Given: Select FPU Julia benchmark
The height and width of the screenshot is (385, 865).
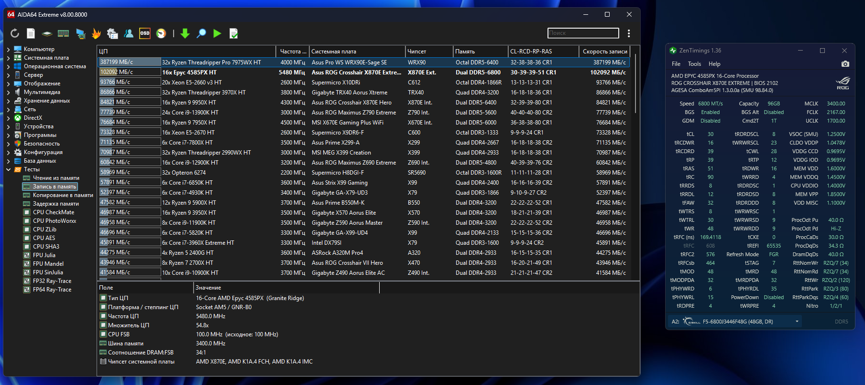Looking at the screenshot, I should [44, 255].
